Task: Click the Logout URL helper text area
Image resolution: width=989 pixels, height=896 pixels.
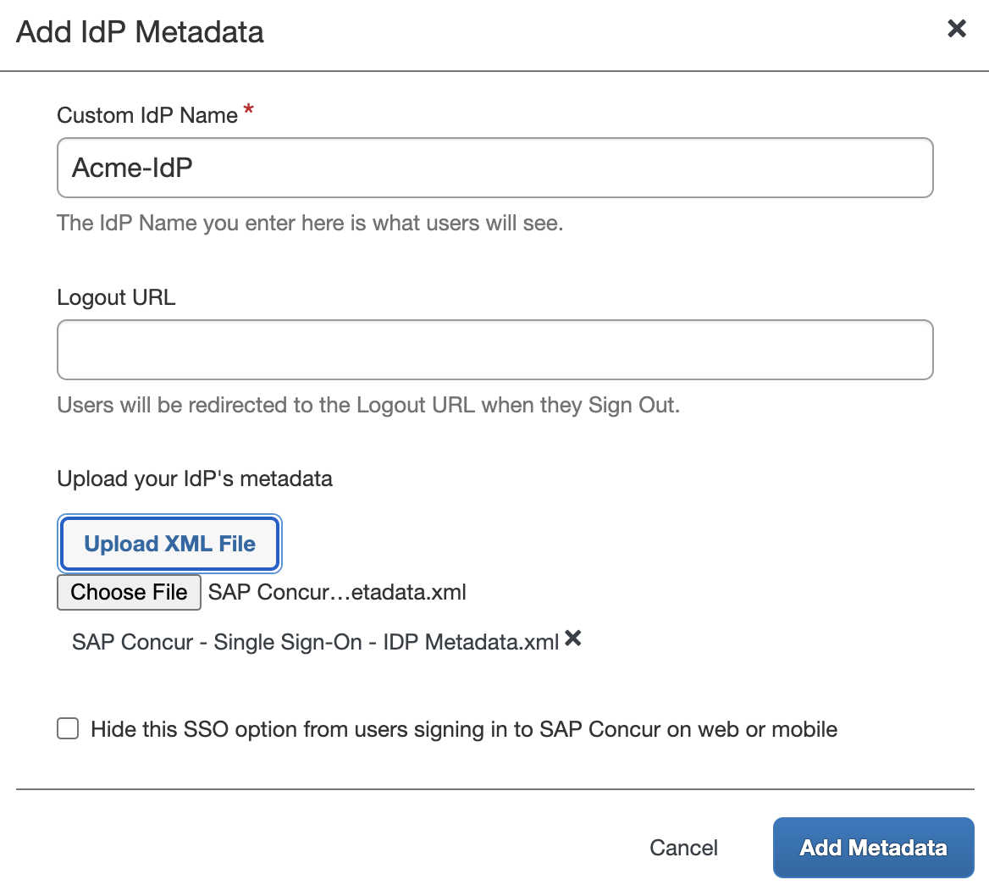Action: click(x=367, y=405)
